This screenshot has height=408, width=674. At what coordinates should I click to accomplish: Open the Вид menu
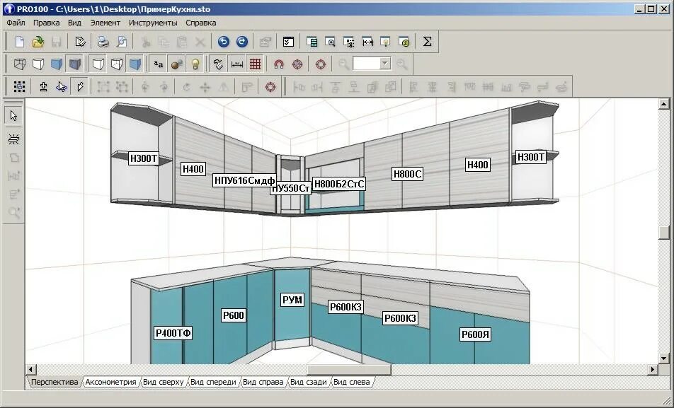pyautogui.click(x=74, y=23)
